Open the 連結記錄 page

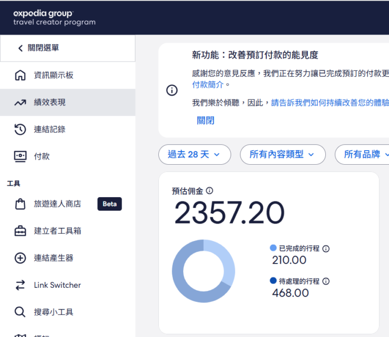pyautogui.click(x=68, y=129)
